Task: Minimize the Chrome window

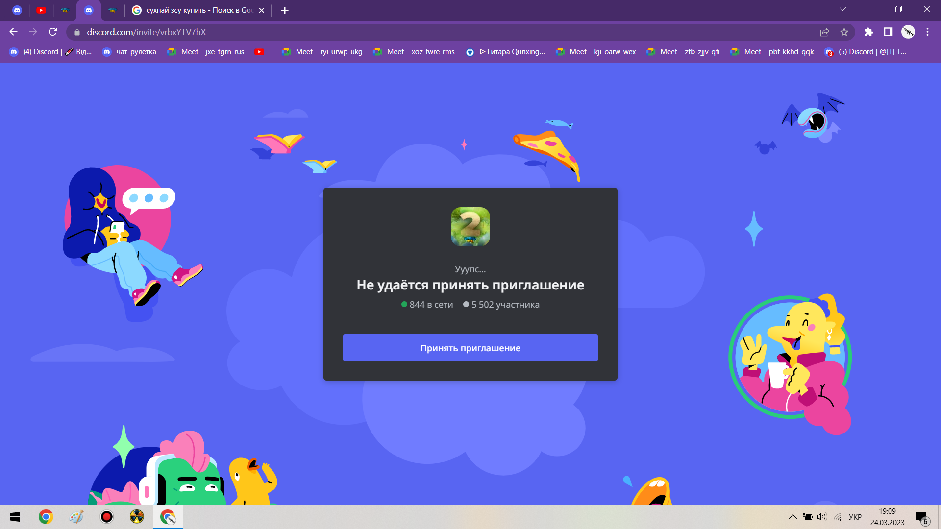Action: 870,9
